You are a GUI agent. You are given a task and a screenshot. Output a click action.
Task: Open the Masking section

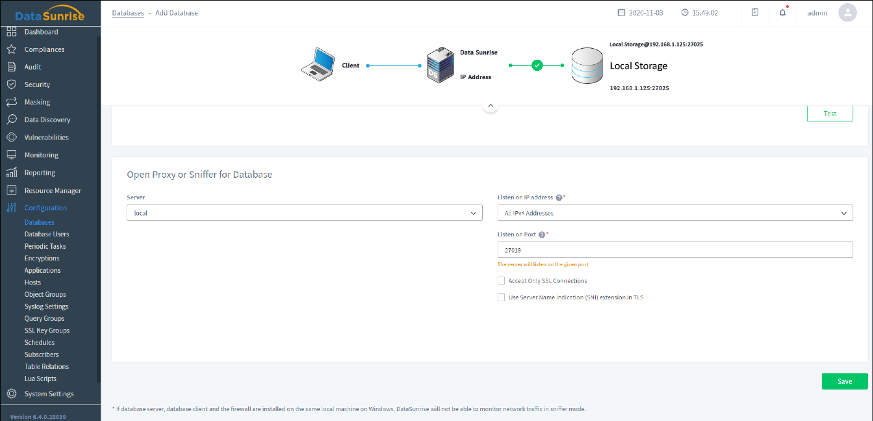(x=37, y=102)
